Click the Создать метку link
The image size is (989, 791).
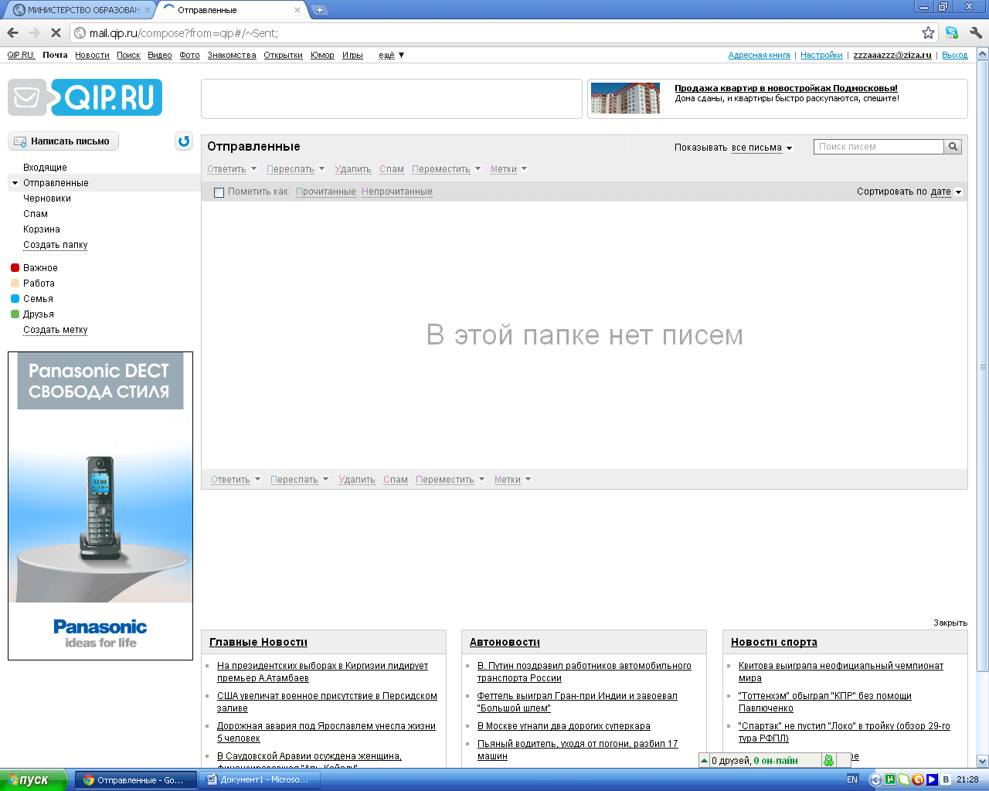pyautogui.click(x=56, y=330)
